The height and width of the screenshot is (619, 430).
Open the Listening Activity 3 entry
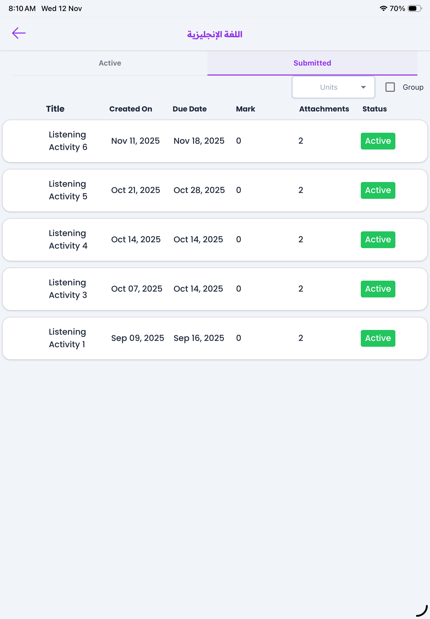coord(68,289)
